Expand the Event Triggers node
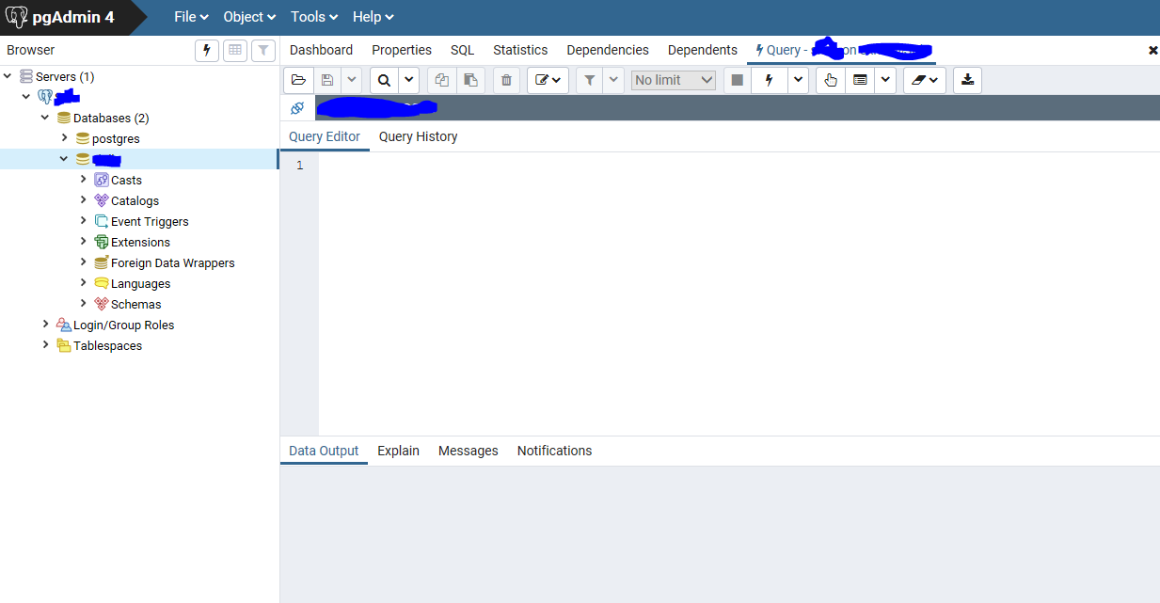Viewport: 1160px width, 603px height. tap(83, 221)
